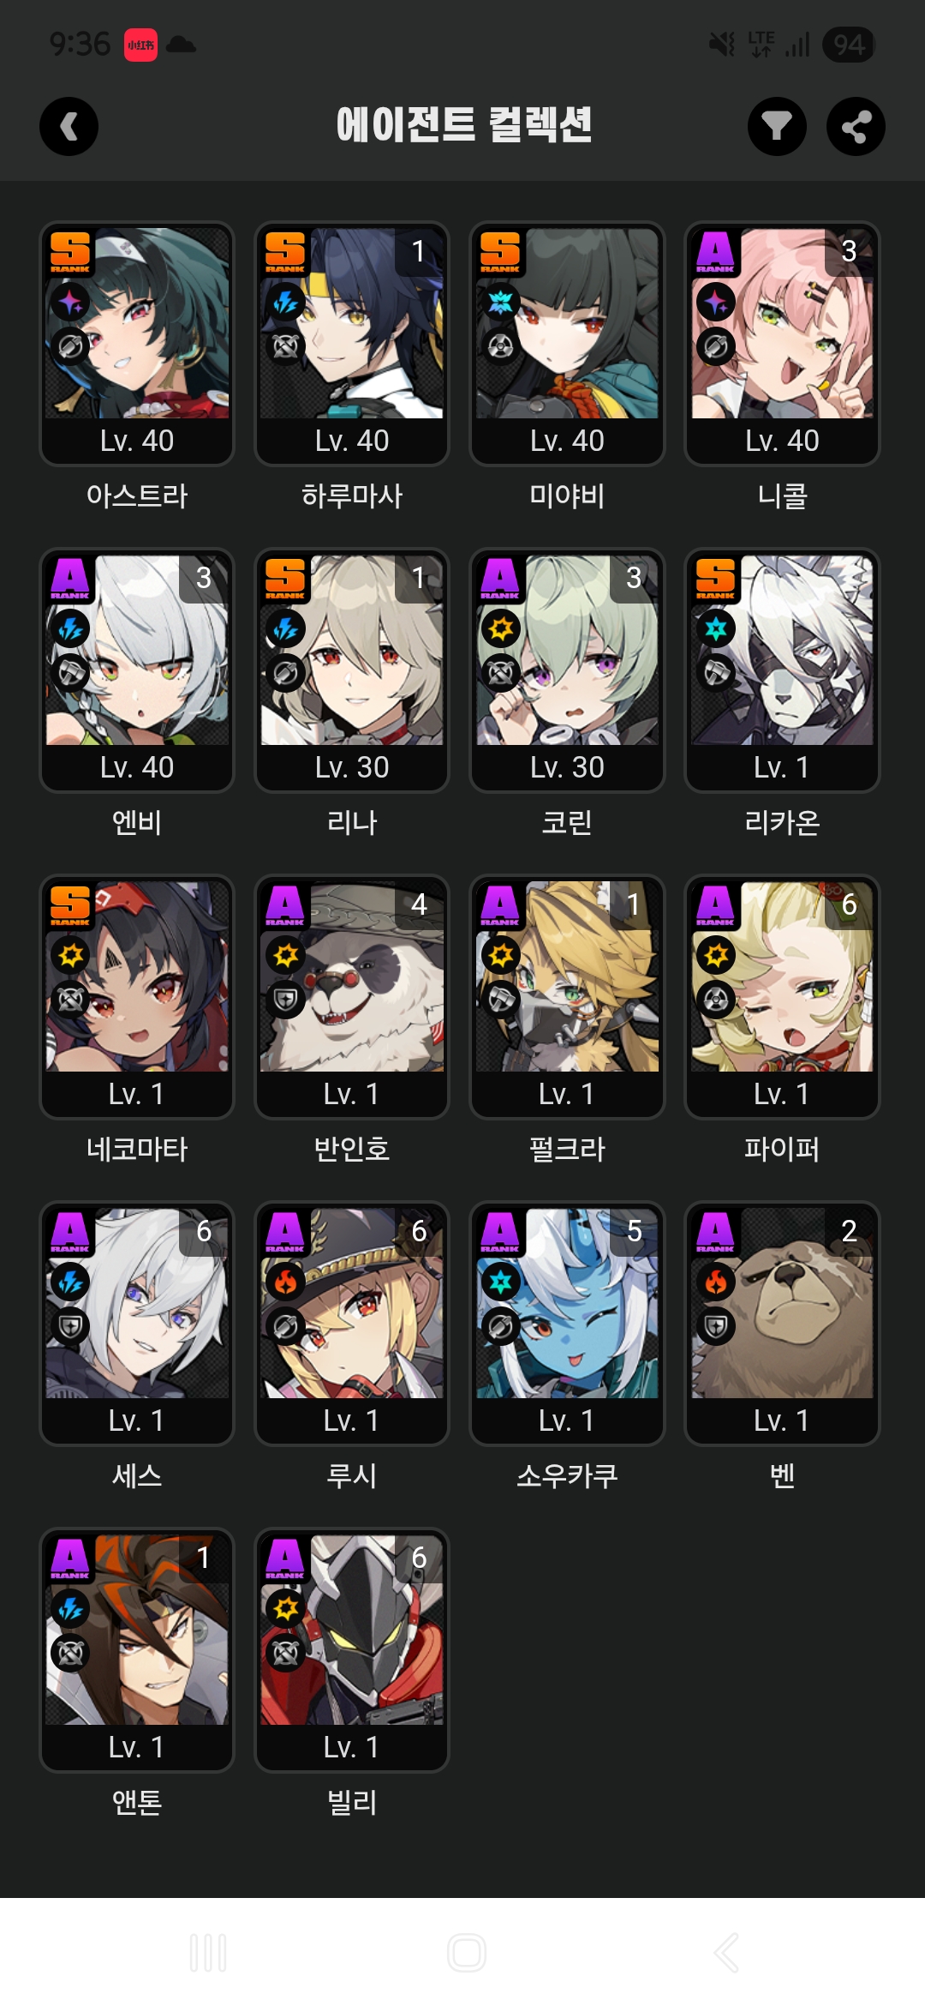Open the agent filter funnel icon
Screen dimensions: 925x2006
pos(777,127)
